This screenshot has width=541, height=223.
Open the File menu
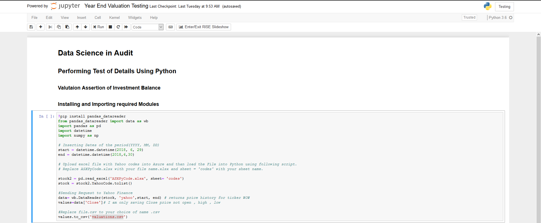coord(34,17)
